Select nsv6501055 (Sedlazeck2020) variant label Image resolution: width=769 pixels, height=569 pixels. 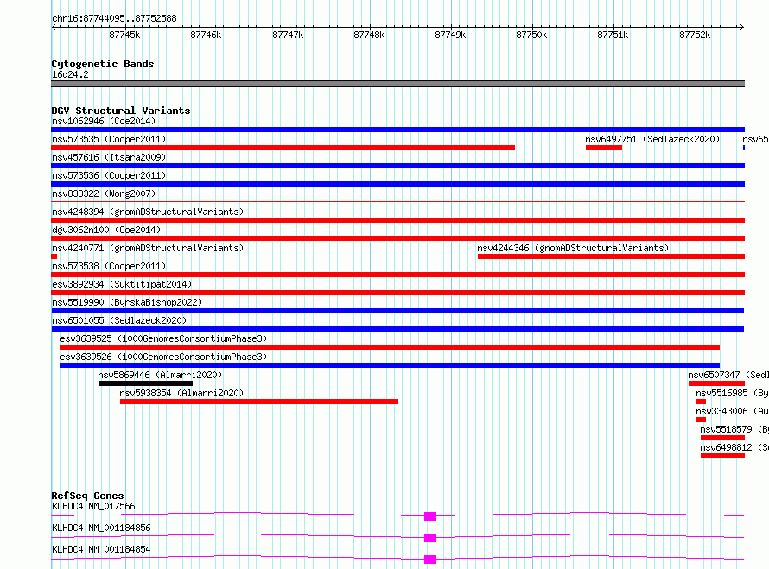[119, 320]
